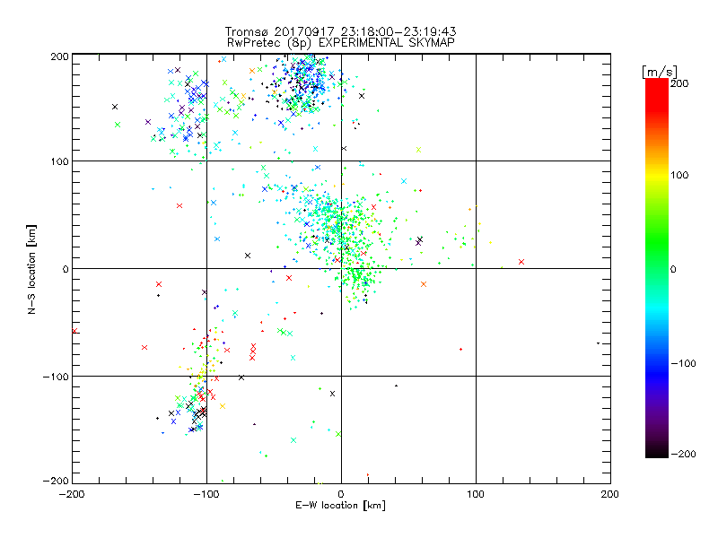Click the y-axis tick label '-100'

click(x=56, y=377)
